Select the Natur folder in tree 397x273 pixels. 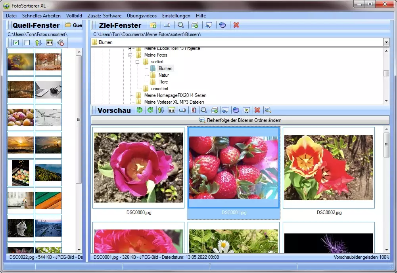tap(163, 75)
